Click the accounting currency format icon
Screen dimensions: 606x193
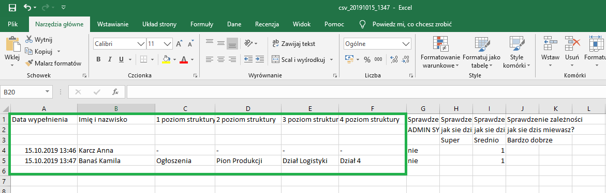coord(349,59)
